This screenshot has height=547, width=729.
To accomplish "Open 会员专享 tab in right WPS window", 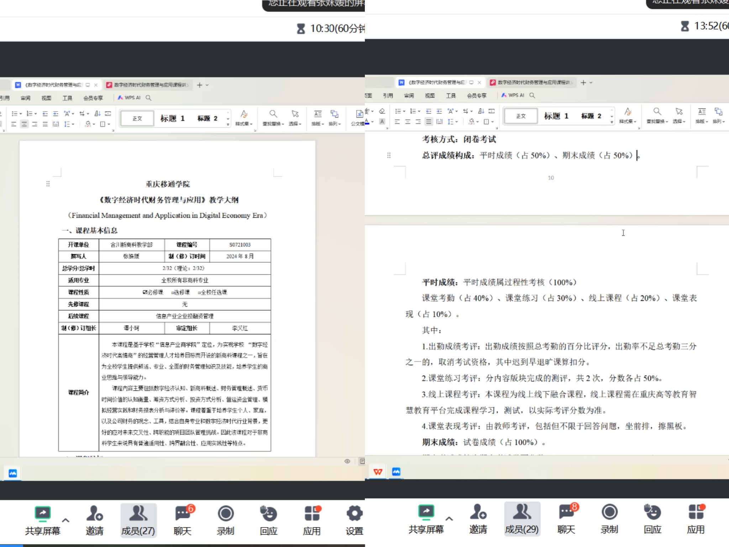I will click(x=477, y=95).
